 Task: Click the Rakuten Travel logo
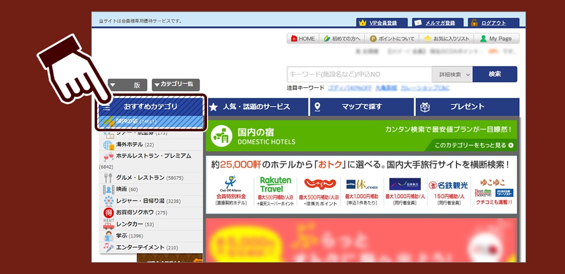coord(276,185)
